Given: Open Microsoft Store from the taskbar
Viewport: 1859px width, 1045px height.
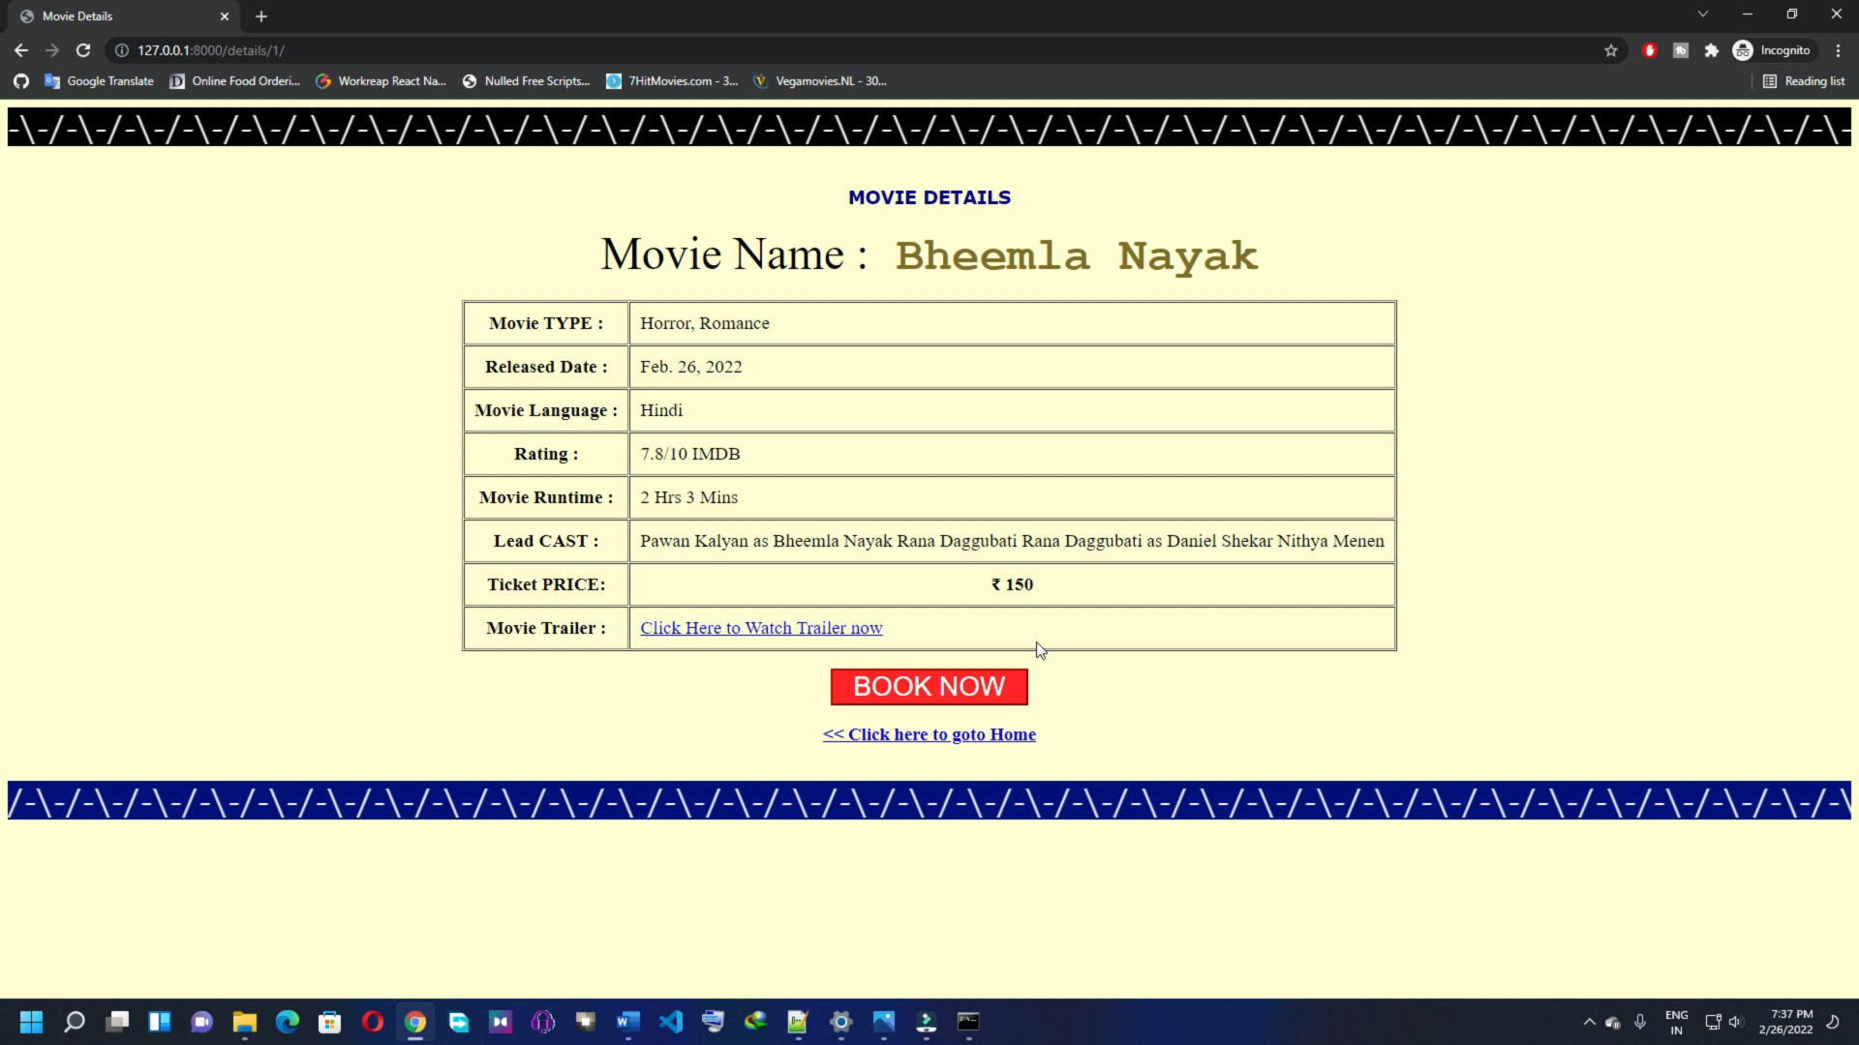Looking at the screenshot, I should 330,1022.
